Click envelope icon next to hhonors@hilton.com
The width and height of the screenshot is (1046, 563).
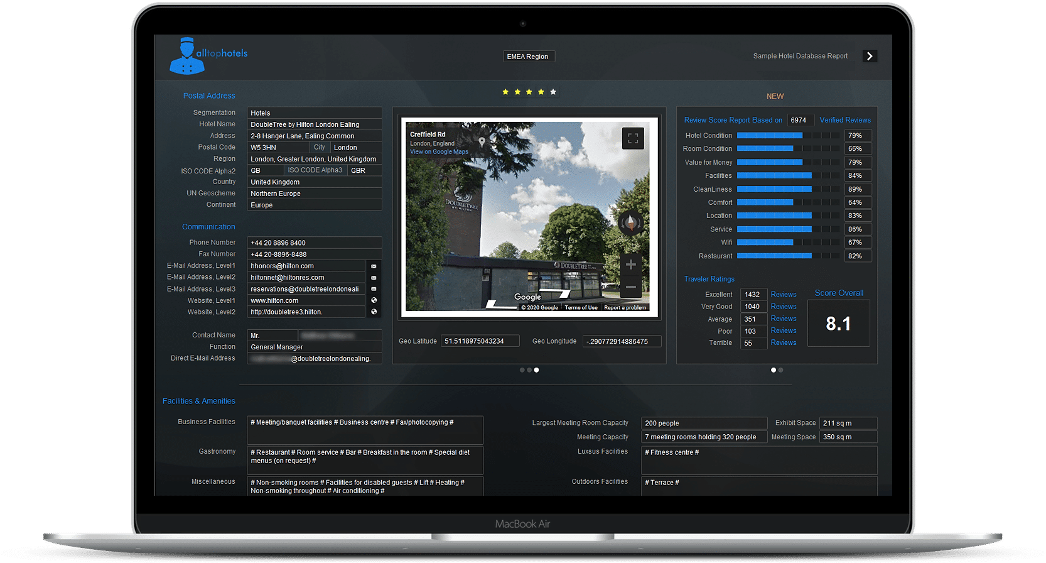[374, 266]
